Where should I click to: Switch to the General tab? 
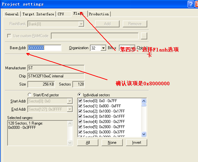pos(12,14)
